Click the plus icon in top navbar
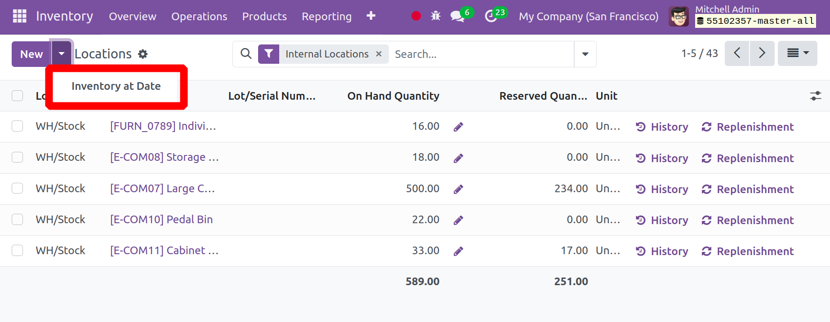The image size is (830, 322). 370,16
